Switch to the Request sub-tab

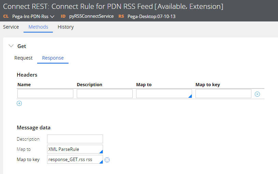24,58
